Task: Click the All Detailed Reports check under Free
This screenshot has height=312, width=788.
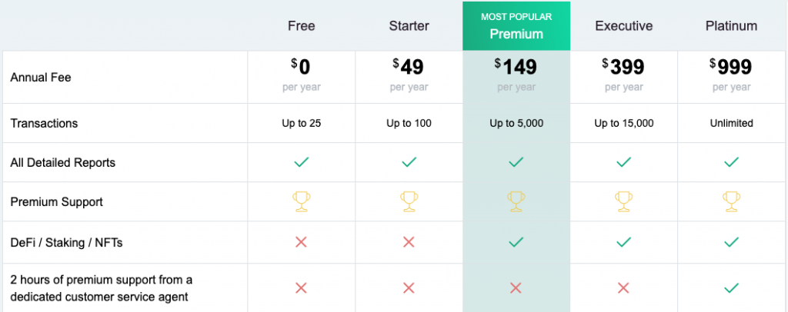Action: coord(302,162)
